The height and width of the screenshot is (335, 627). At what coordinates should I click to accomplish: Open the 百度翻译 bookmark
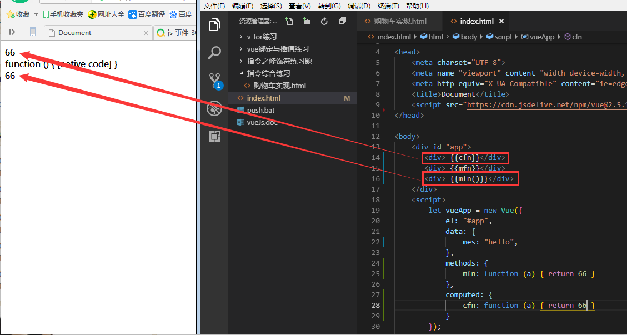[147, 14]
